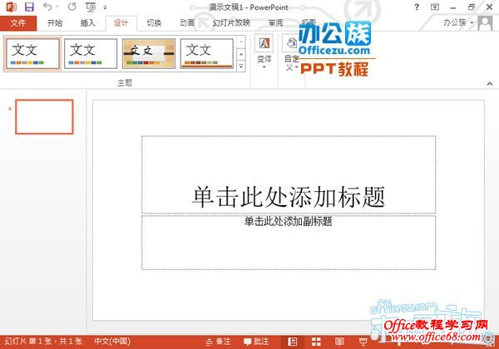Switch to the 开始 (Home) tab
This screenshot has height=349, width=499.
click(55, 23)
